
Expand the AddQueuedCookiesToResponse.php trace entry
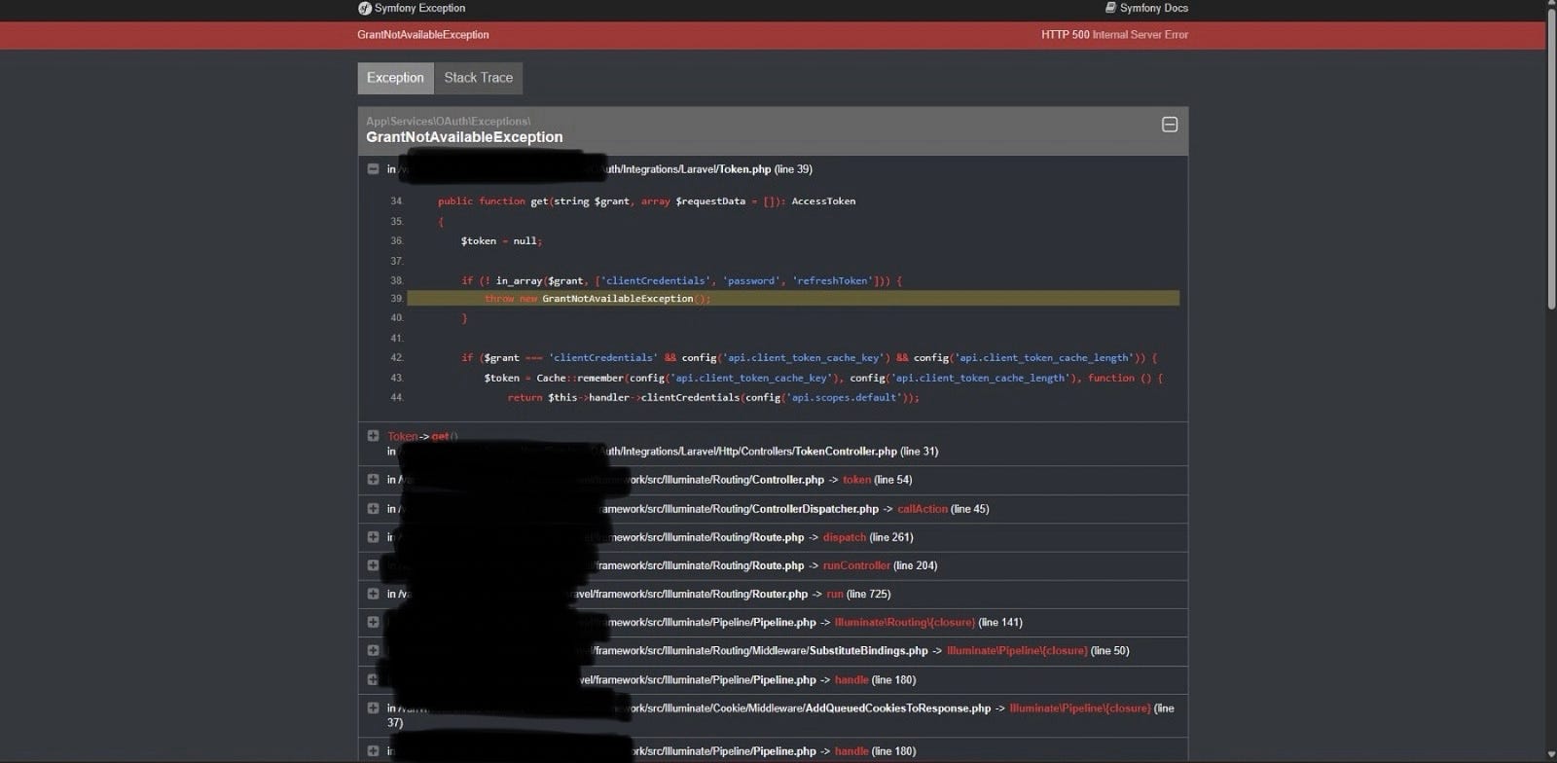(373, 708)
